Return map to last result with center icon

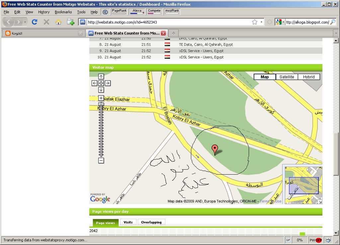(101, 83)
